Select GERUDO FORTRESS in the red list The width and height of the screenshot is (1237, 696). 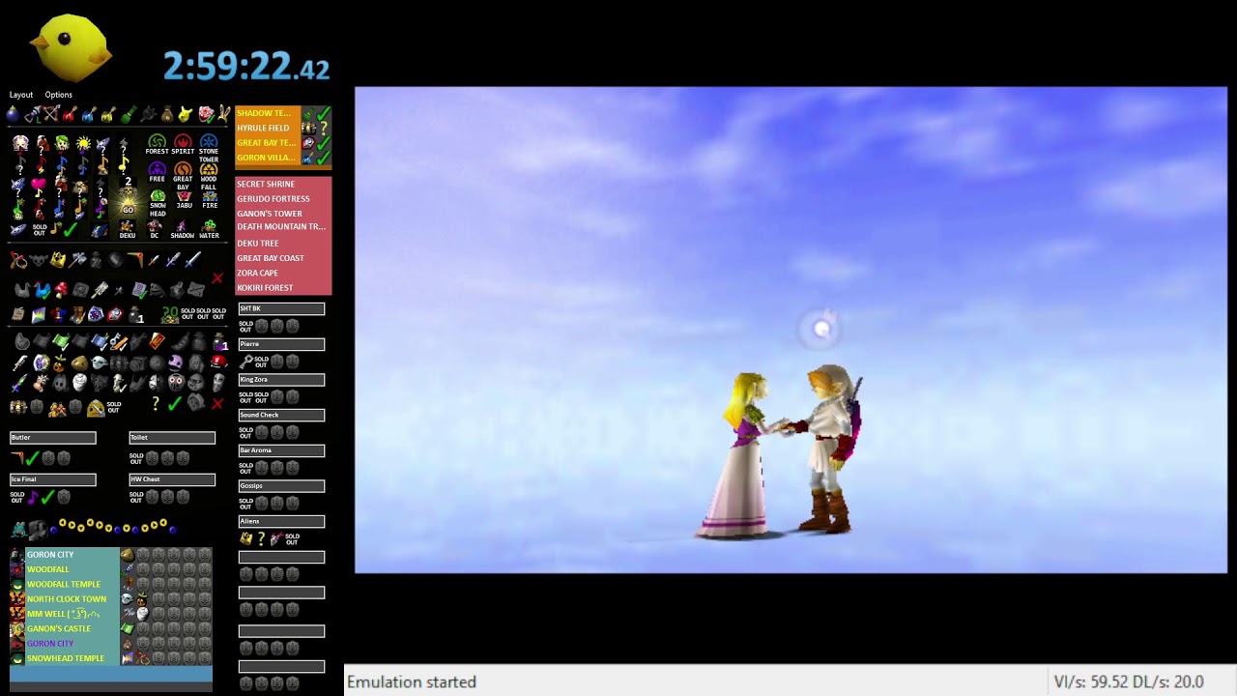point(283,198)
